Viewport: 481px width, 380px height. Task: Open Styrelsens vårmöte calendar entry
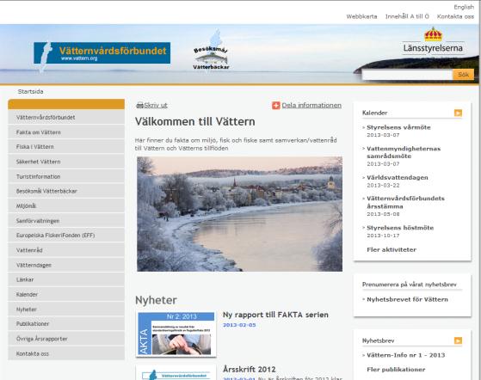pos(398,127)
